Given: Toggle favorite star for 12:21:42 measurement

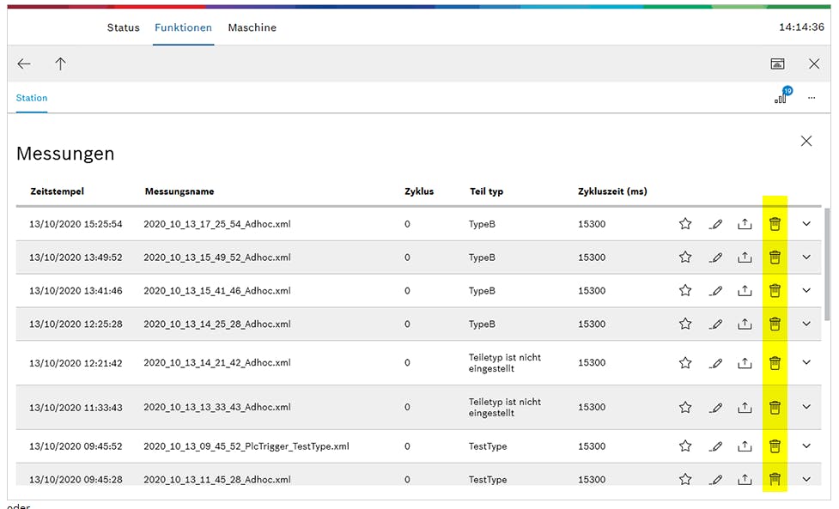Looking at the screenshot, I should (x=685, y=362).
